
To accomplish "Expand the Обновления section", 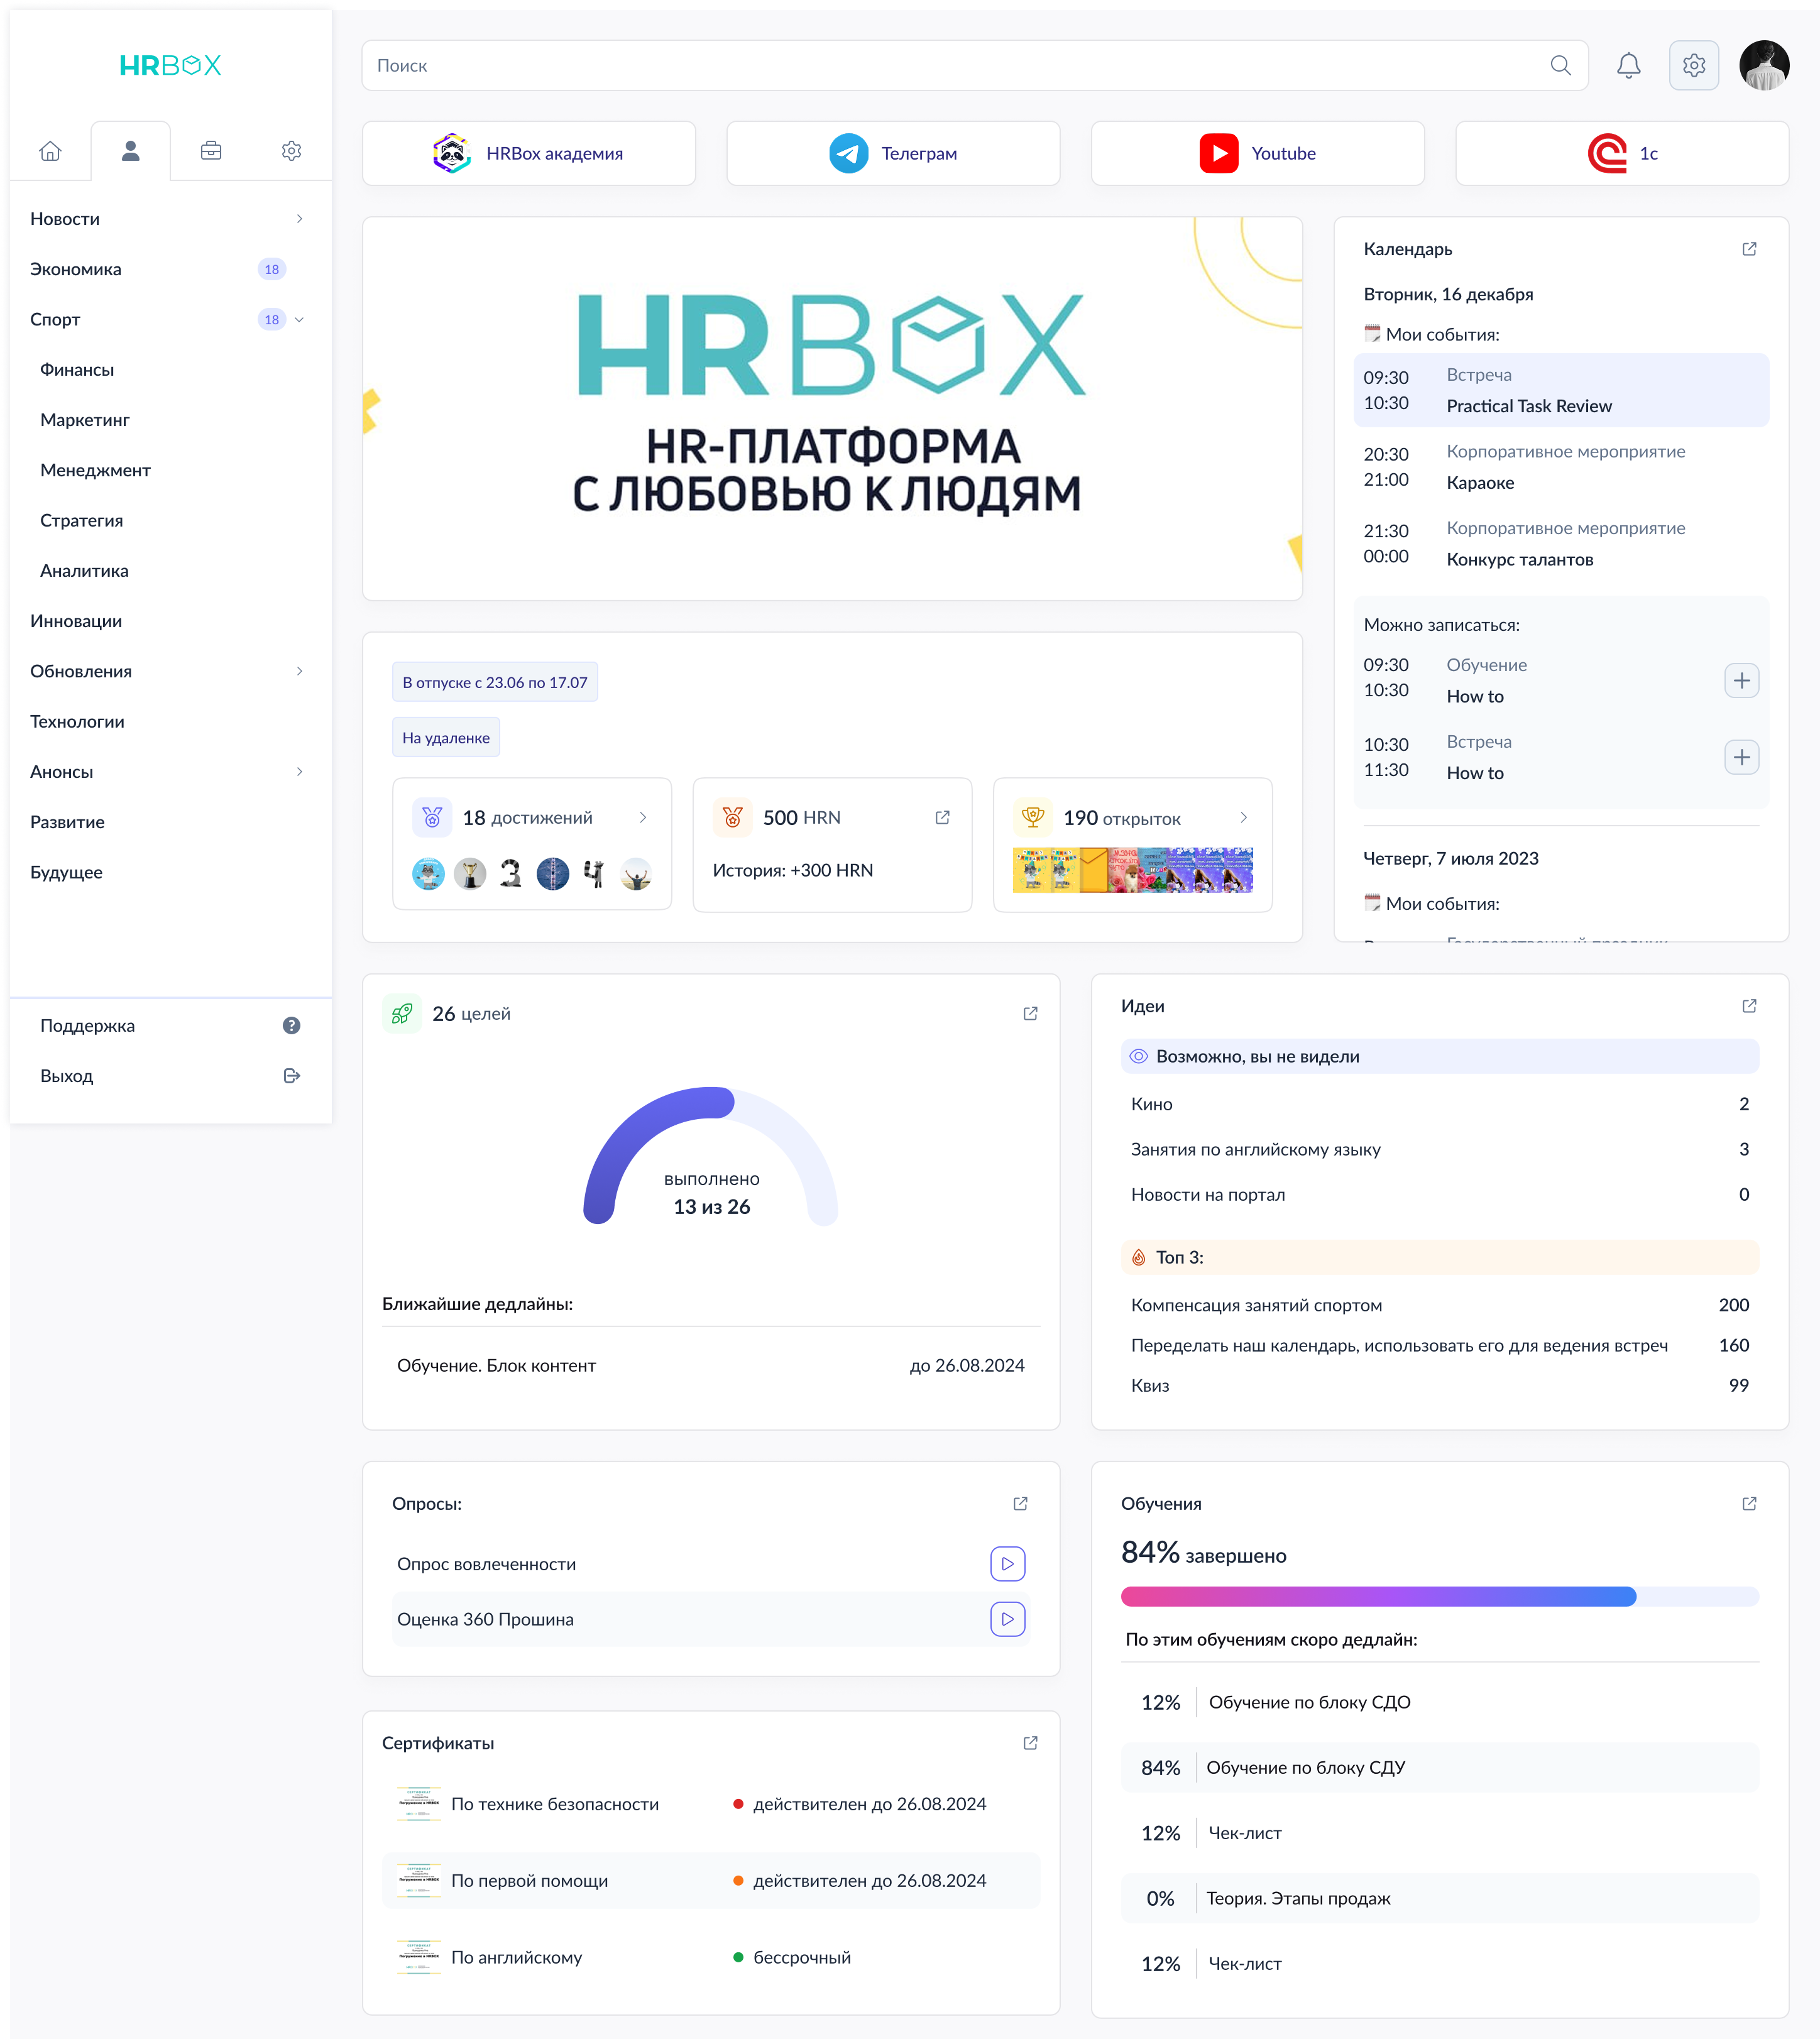I will coord(299,671).
